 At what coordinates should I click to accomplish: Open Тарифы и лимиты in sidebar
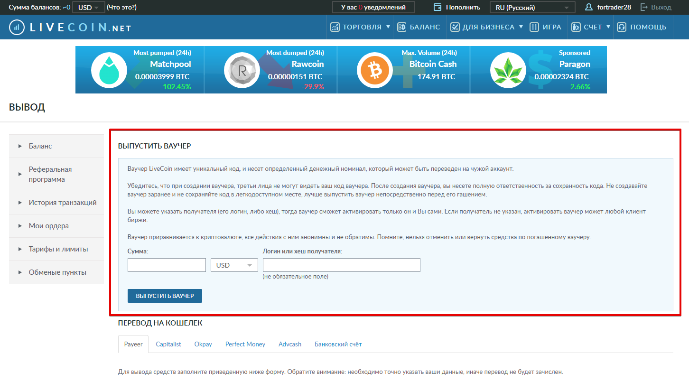[56, 249]
